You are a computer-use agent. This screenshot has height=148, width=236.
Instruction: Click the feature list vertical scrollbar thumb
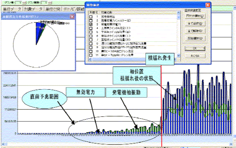pos(178,17)
